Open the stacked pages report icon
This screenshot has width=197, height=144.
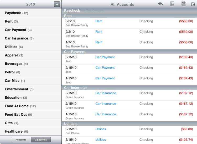(183, 4)
